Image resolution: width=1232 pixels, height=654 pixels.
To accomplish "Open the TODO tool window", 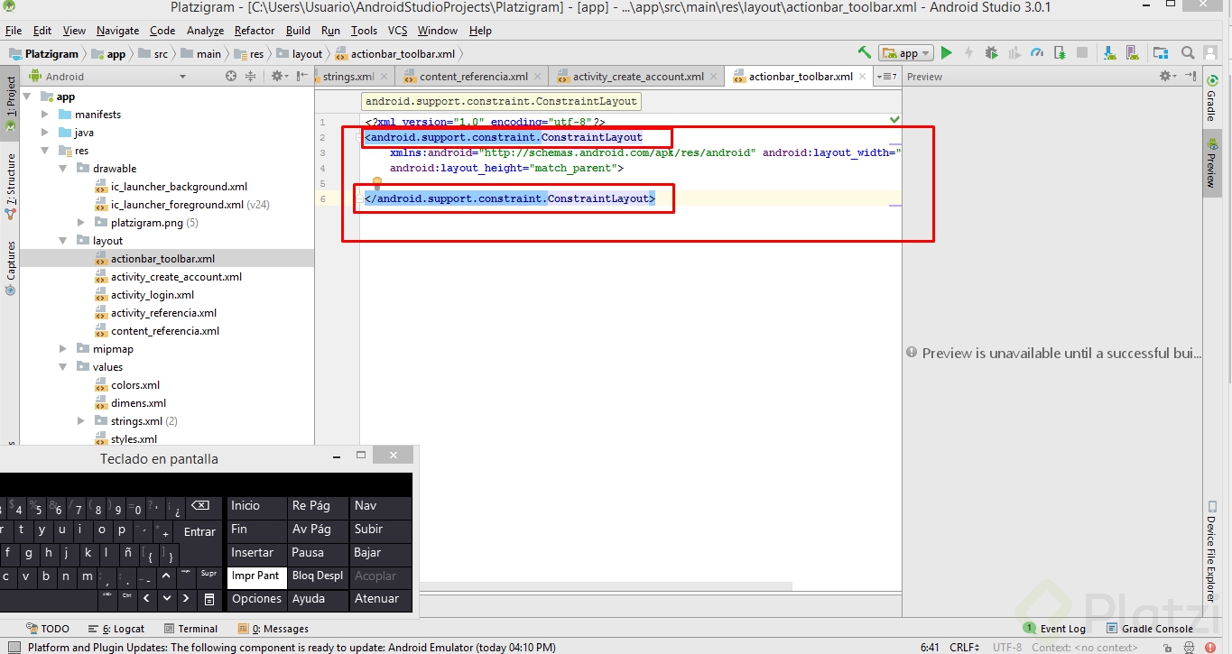I will [x=48, y=629].
